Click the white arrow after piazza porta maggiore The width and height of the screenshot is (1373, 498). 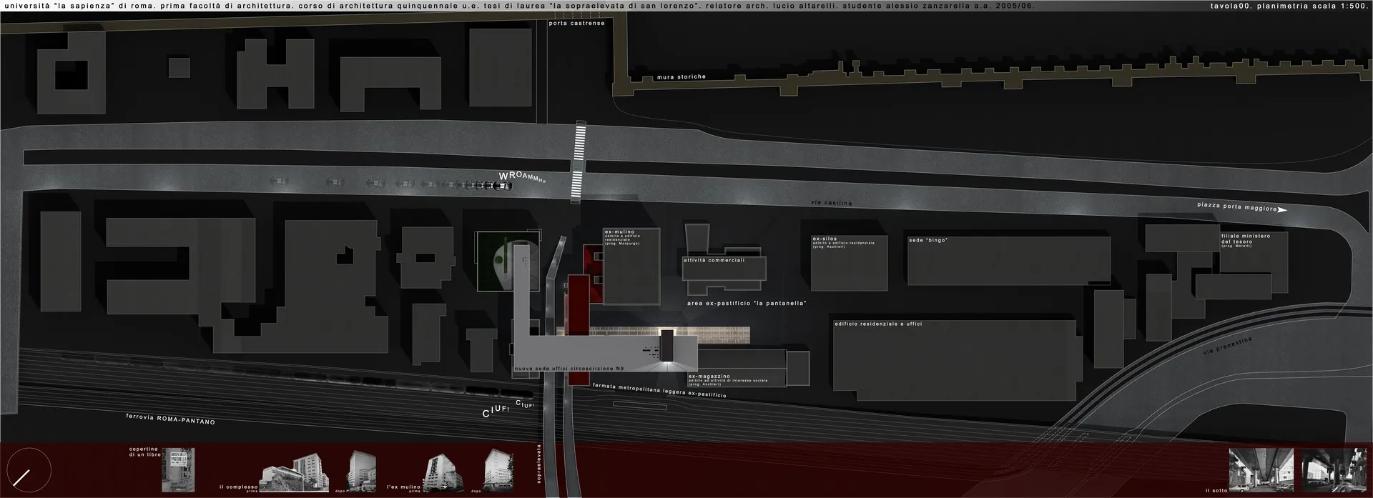[x=1282, y=210]
